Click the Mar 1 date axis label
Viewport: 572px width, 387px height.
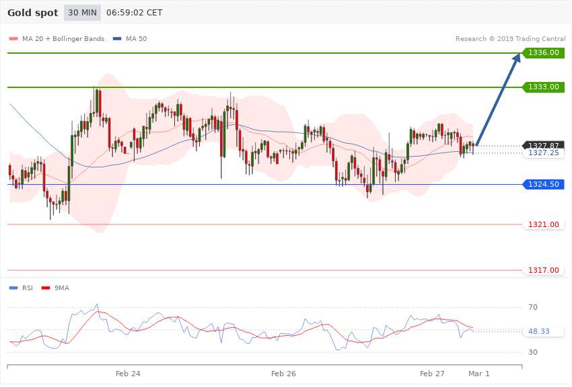(x=478, y=374)
